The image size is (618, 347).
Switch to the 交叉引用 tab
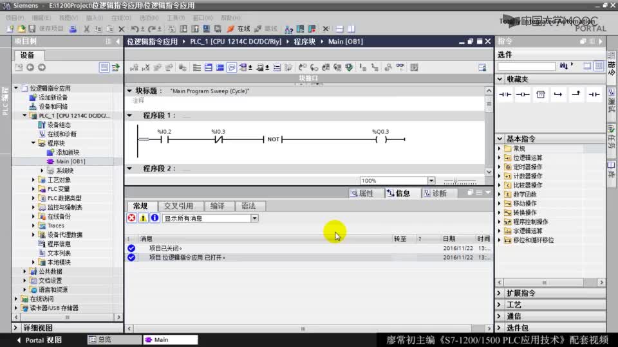[x=178, y=206]
